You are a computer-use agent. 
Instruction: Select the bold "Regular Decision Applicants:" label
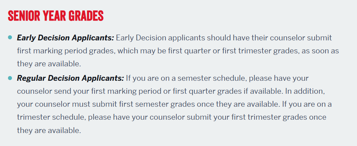[71, 78]
